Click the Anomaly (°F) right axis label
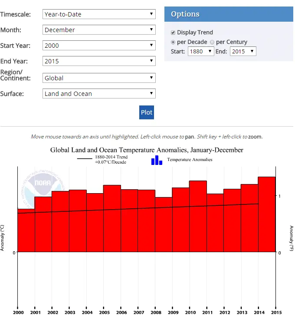The height and width of the screenshot is (319, 295). [292, 238]
